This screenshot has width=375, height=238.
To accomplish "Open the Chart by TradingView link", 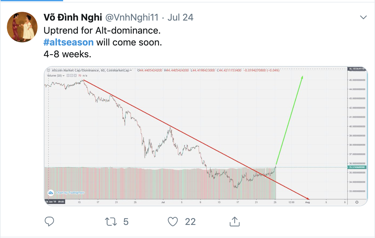I will 70,193.
